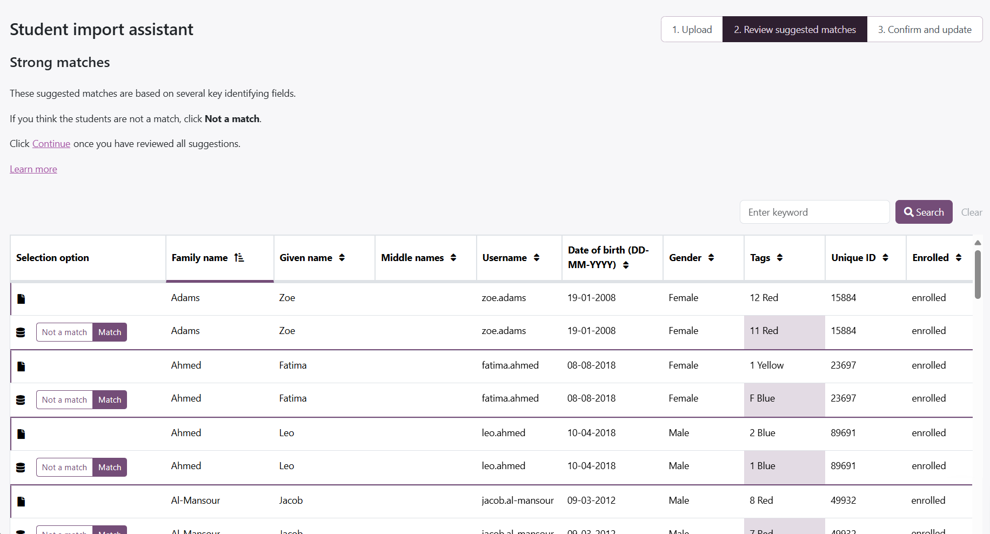Click the Given name sort arrows
The width and height of the screenshot is (990, 534).
[x=342, y=258]
